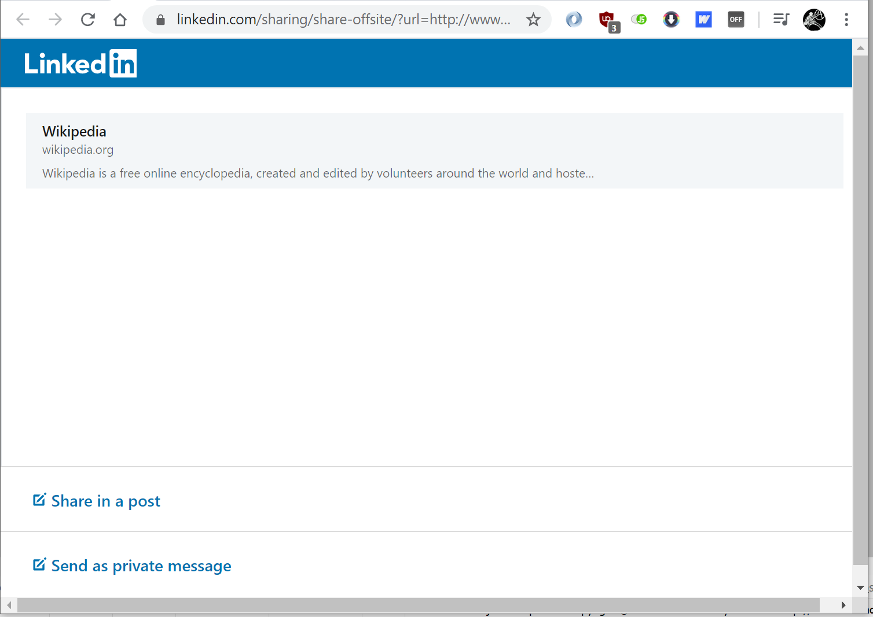Click the Wikipedia description text in preview
The image size is (873, 617).
[x=318, y=173]
